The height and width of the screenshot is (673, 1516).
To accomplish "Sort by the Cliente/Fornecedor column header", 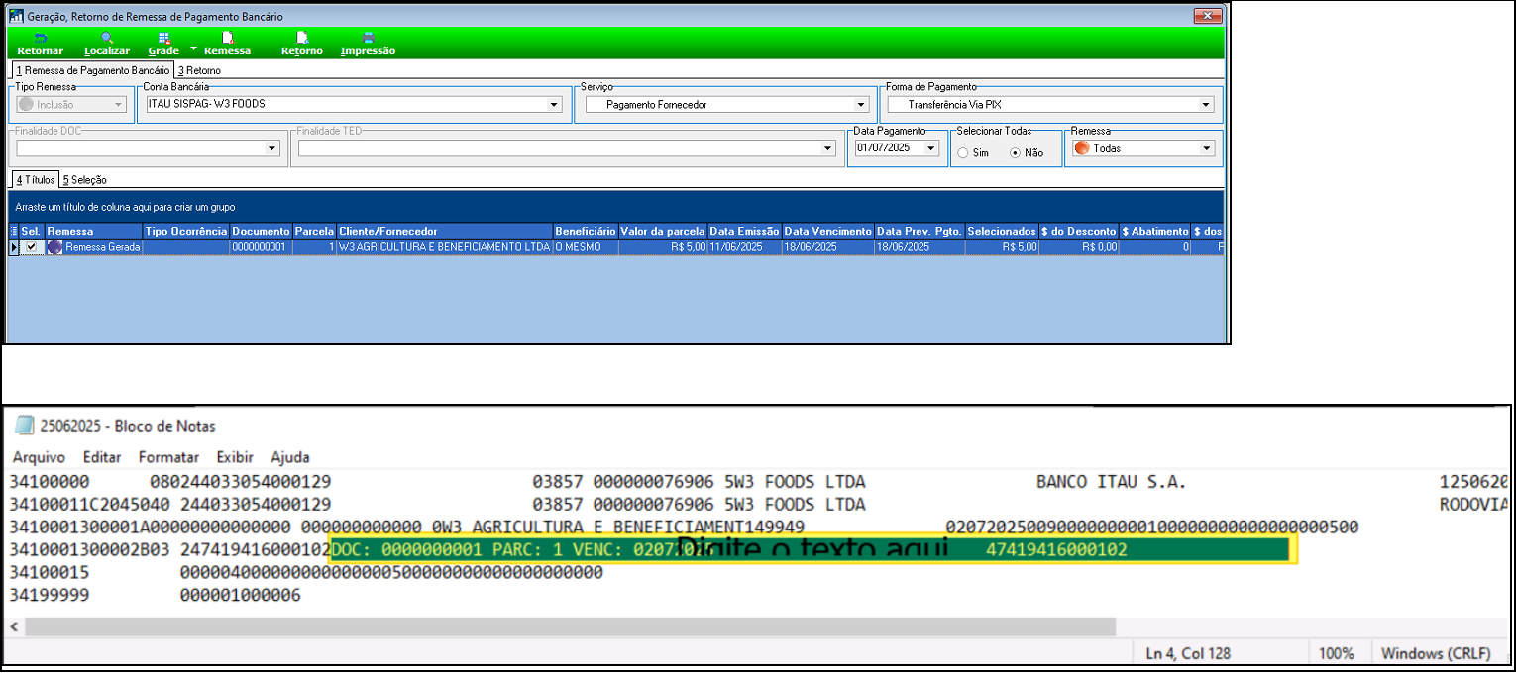I will [x=444, y=231].
